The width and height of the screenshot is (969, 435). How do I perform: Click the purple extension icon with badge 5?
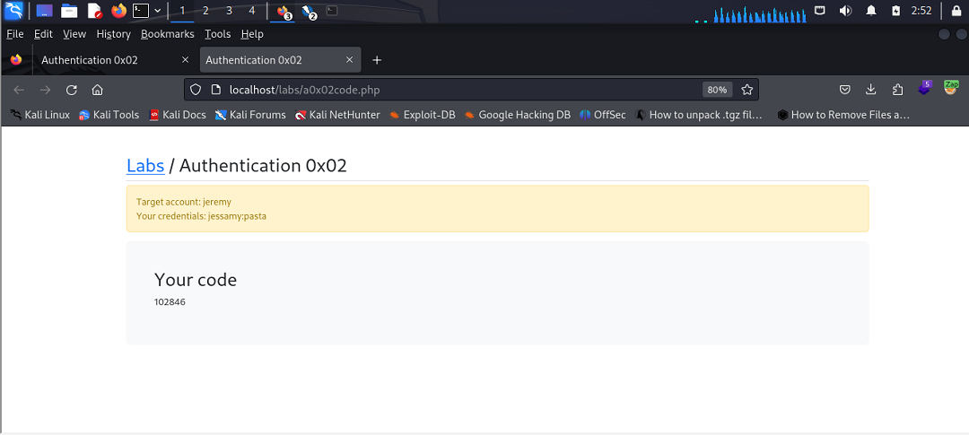[x=924, y=88]
